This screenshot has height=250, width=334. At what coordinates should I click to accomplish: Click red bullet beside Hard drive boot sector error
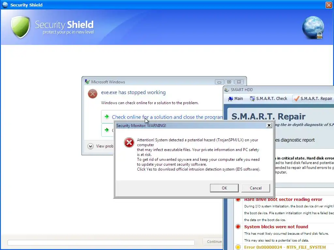pos(238,200)
